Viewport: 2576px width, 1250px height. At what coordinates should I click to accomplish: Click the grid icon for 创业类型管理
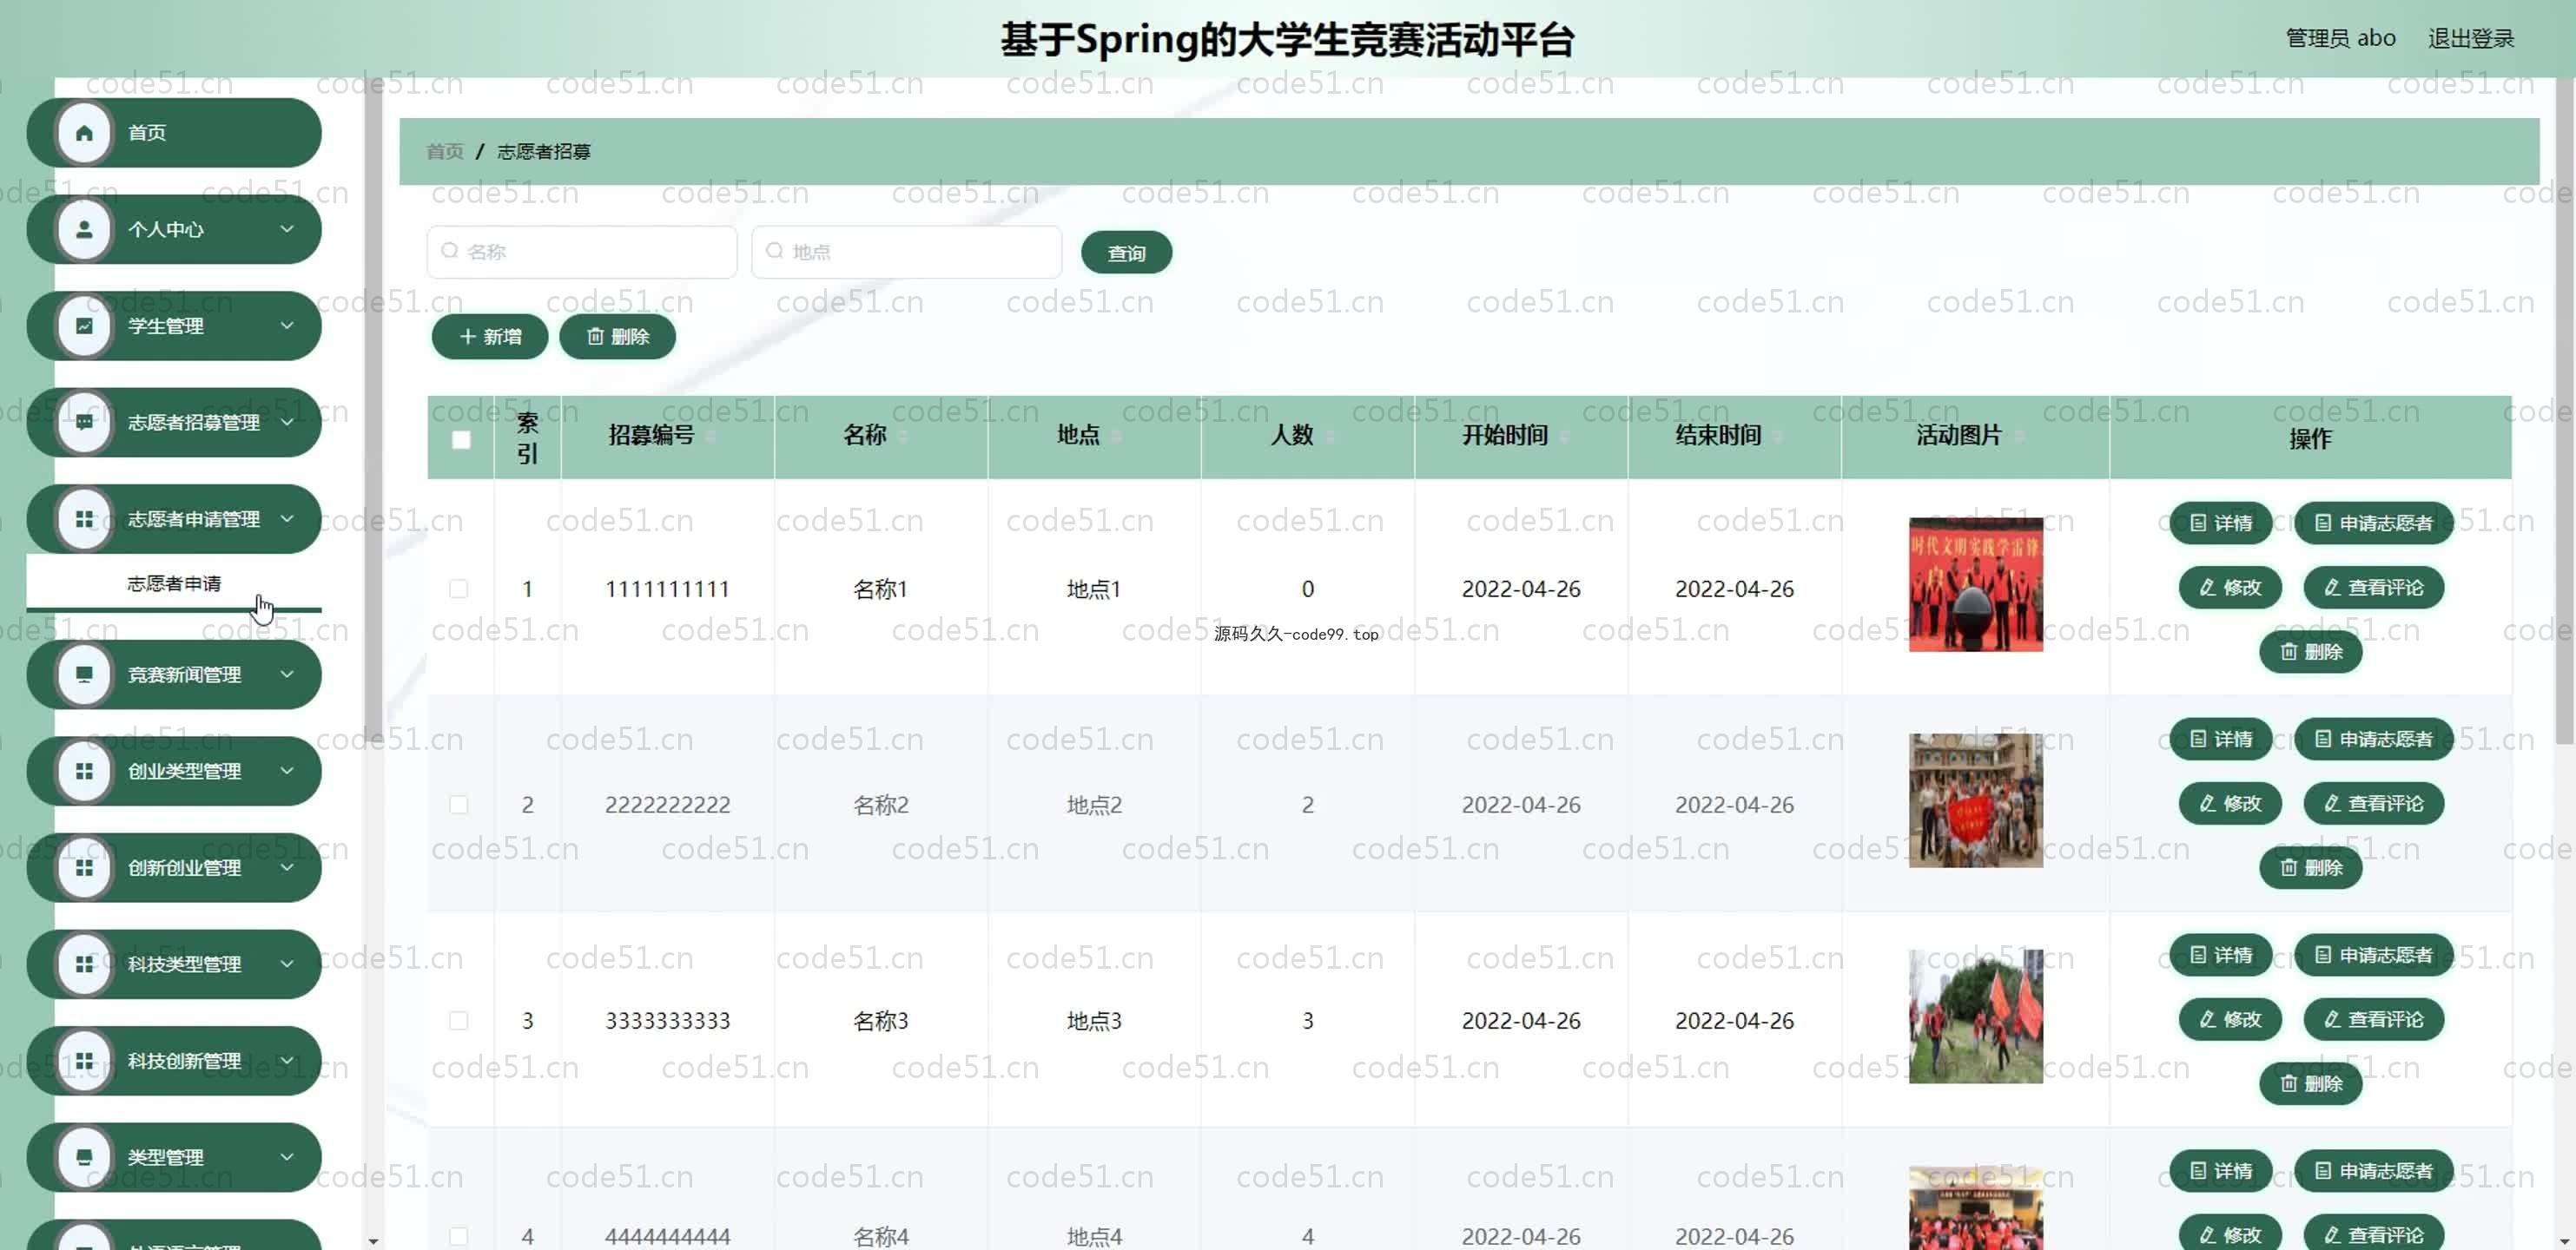(x=84, y=772)
